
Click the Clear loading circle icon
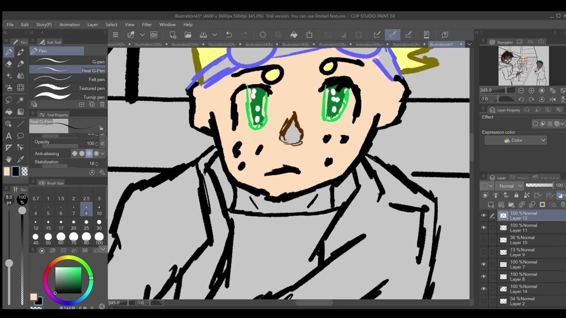[263, 34]
